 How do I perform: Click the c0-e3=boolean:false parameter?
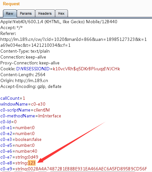click(21, 139)
